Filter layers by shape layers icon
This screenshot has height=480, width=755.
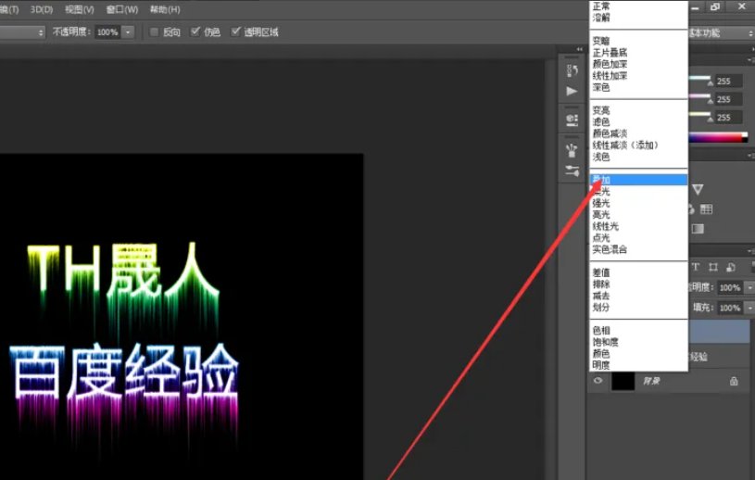pyautogui.click(x=713, y=267)
